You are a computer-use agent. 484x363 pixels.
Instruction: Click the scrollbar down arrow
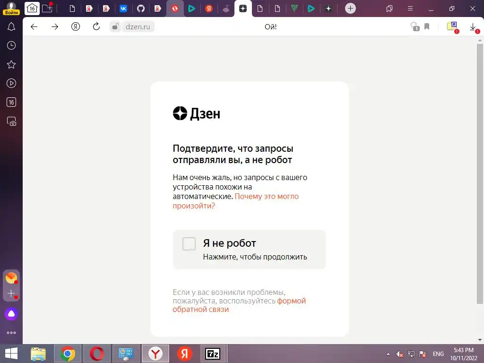point(480,340)
